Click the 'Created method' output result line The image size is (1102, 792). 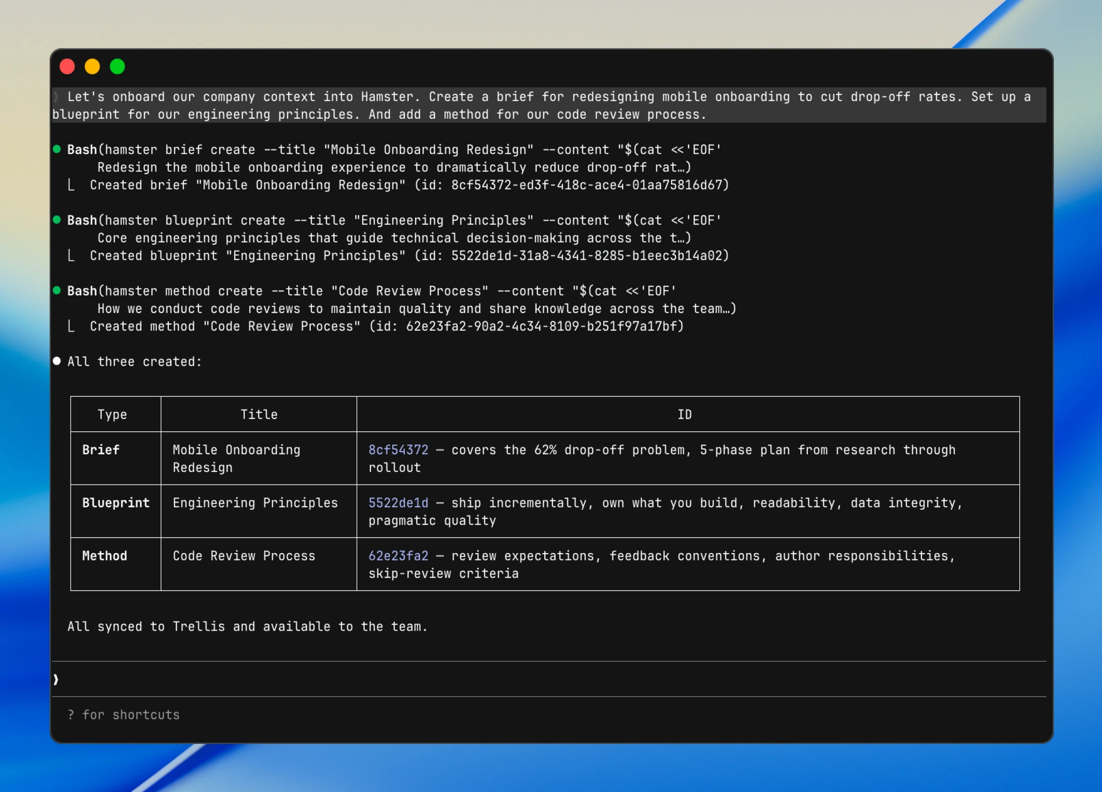click(x=386, y=327)
